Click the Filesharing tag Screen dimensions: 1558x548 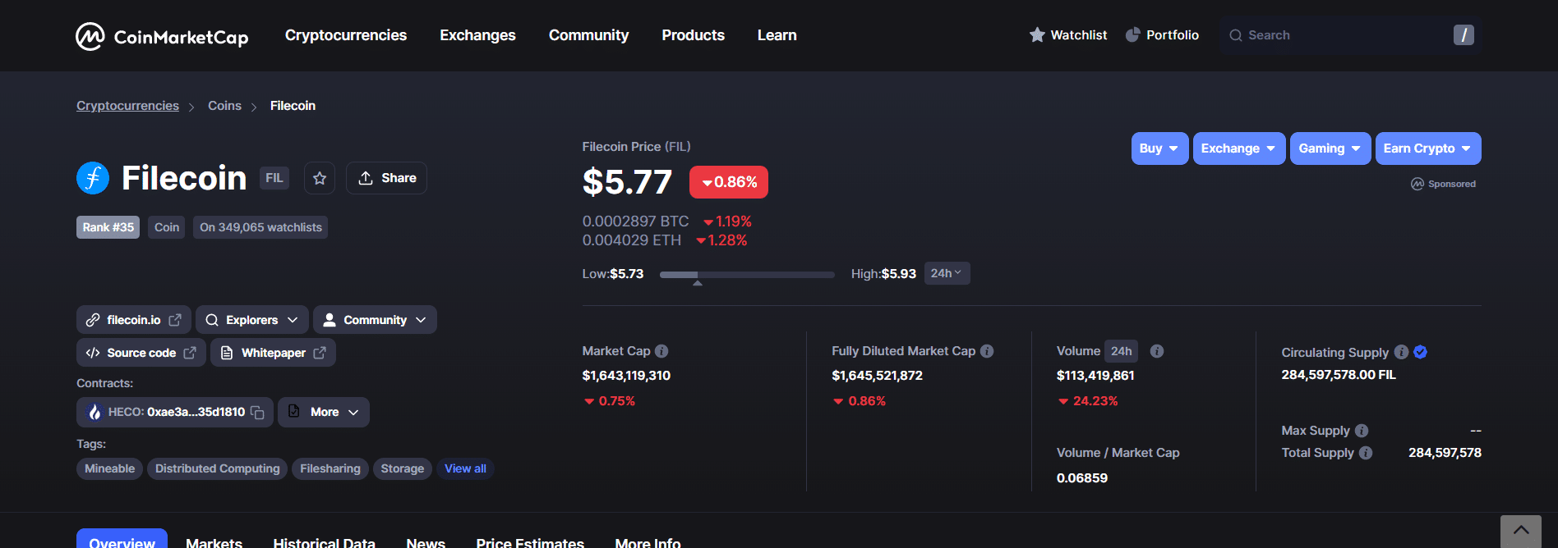[330, 468]
